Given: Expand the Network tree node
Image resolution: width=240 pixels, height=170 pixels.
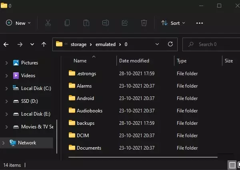Looking at the screenshot, I should pos(3,143).
